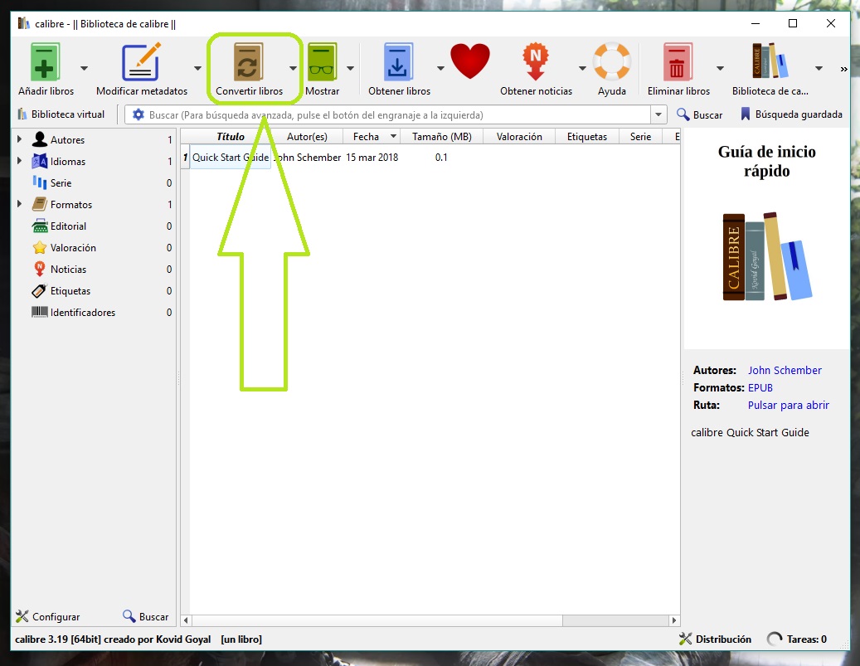Click the Eliminar libros trash icon
860x666 pixels.
pyautogui.click(x=678, y=63)
